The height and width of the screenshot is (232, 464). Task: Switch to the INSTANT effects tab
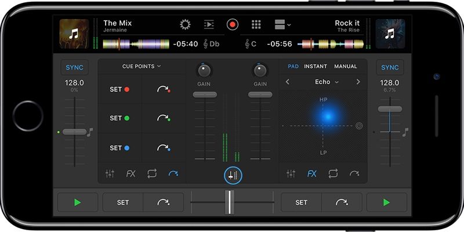(316, 66)
